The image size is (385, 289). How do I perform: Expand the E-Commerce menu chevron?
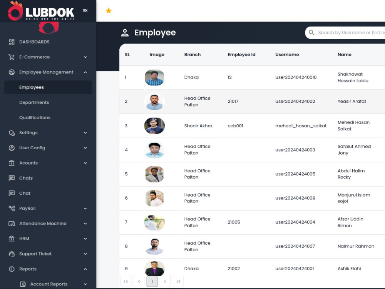click(x=85, y=57)
